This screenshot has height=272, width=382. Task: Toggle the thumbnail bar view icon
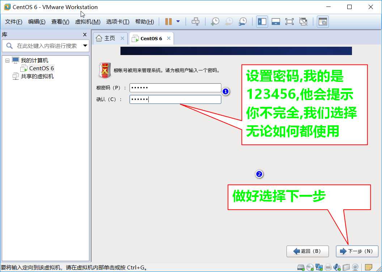click(276, 22)
